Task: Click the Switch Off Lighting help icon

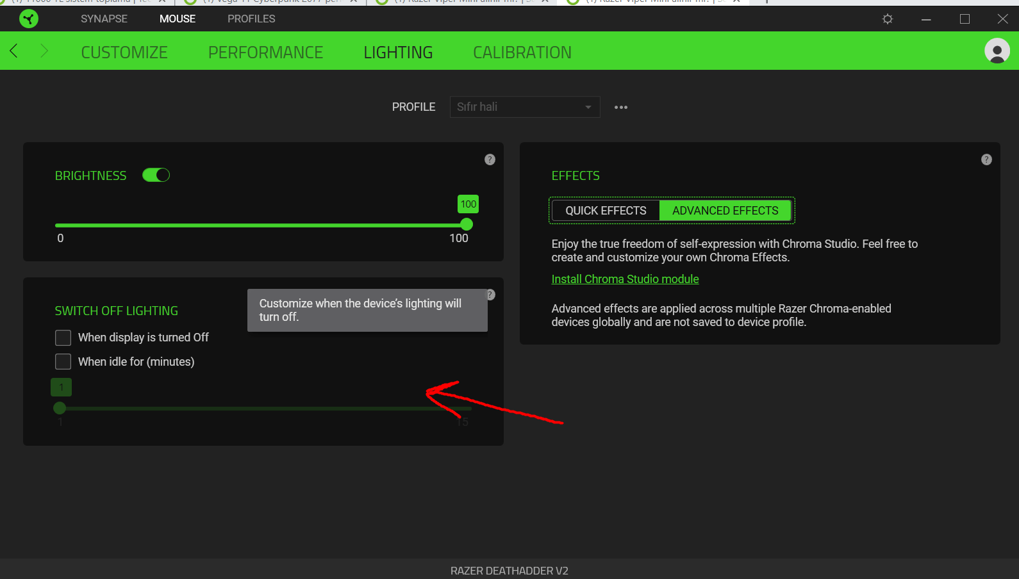Action: click(x=492, y=295)
